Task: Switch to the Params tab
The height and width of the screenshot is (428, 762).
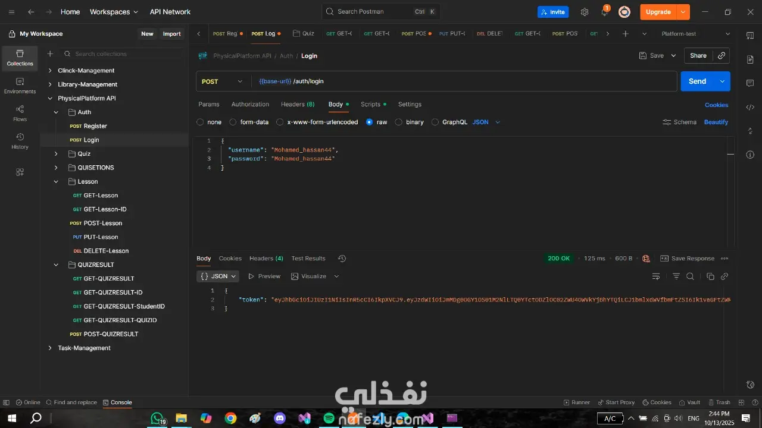Action: (x=209, y=104)
